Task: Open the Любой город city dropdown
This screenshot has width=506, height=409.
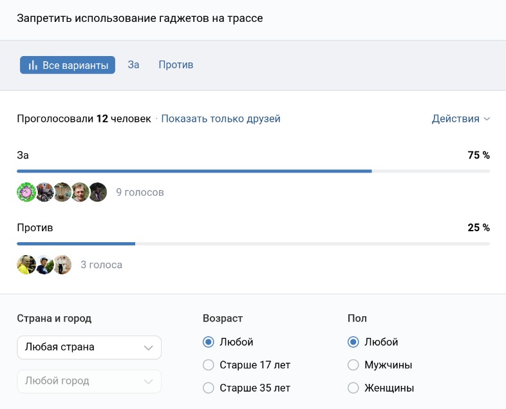Action: point(89,381)
